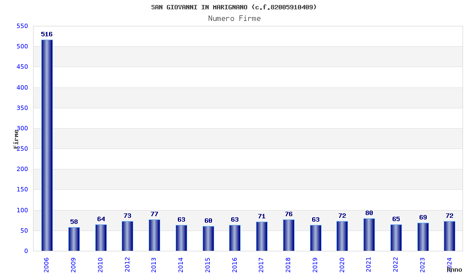Click the x-axis year label 2017
Screen dimensions: 468x275
click(261, 265)
